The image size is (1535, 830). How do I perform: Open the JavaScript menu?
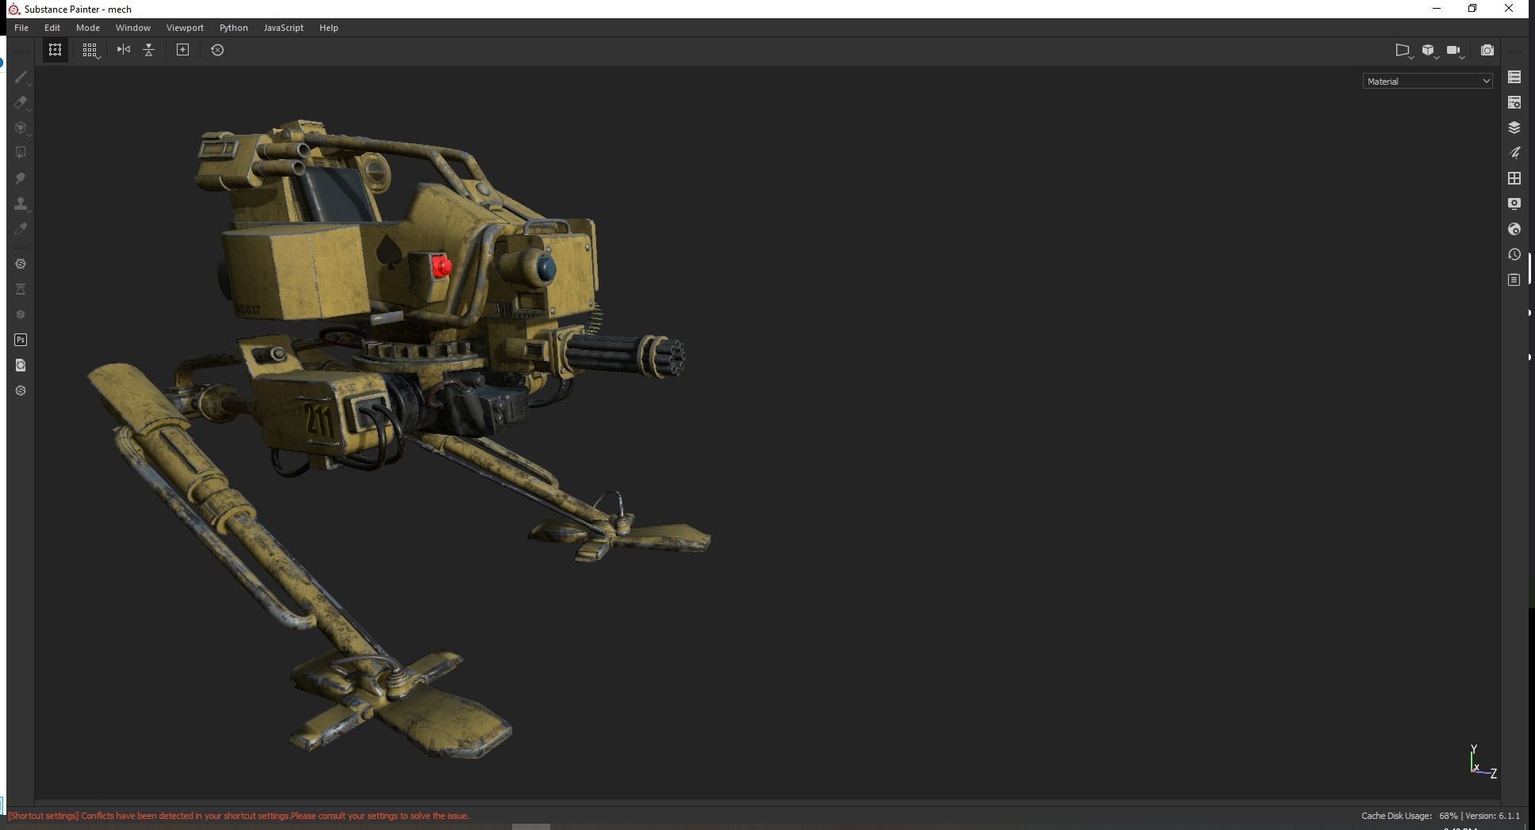(x=284, y=28)
